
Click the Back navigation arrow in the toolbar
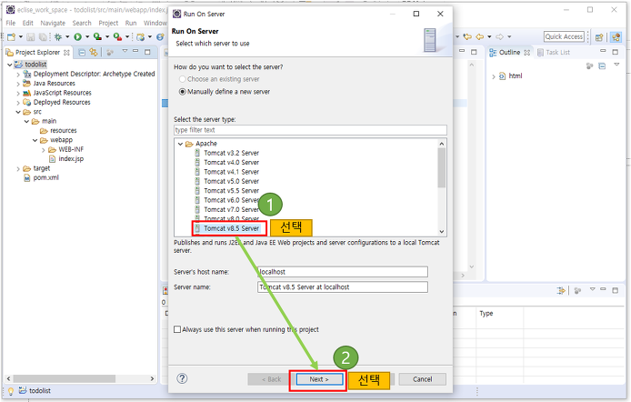480,37
